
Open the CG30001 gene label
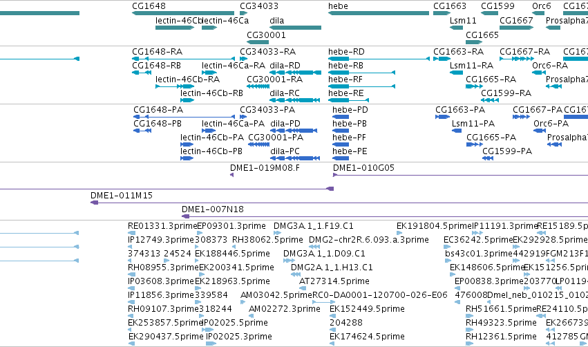coord(266,35)
